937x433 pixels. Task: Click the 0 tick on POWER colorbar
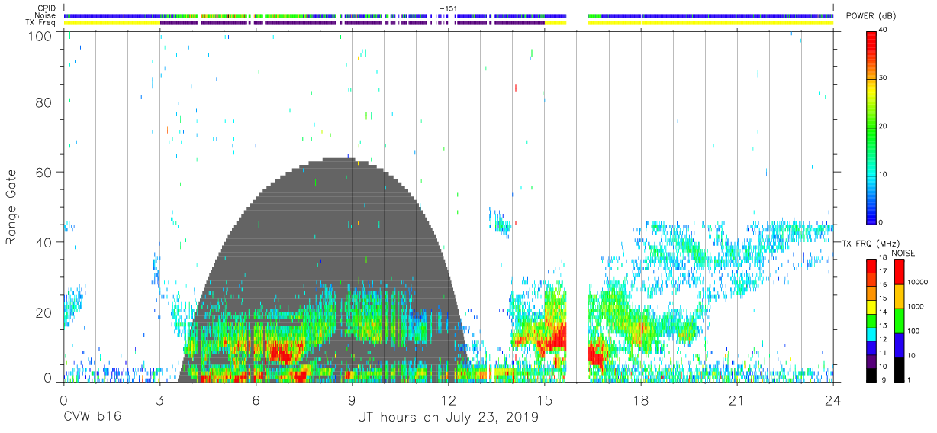click(x=881, y=222)
